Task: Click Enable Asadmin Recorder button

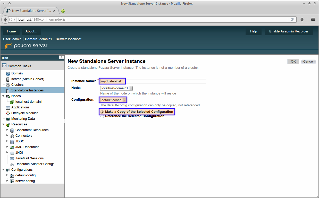Action: pos(289,31)
